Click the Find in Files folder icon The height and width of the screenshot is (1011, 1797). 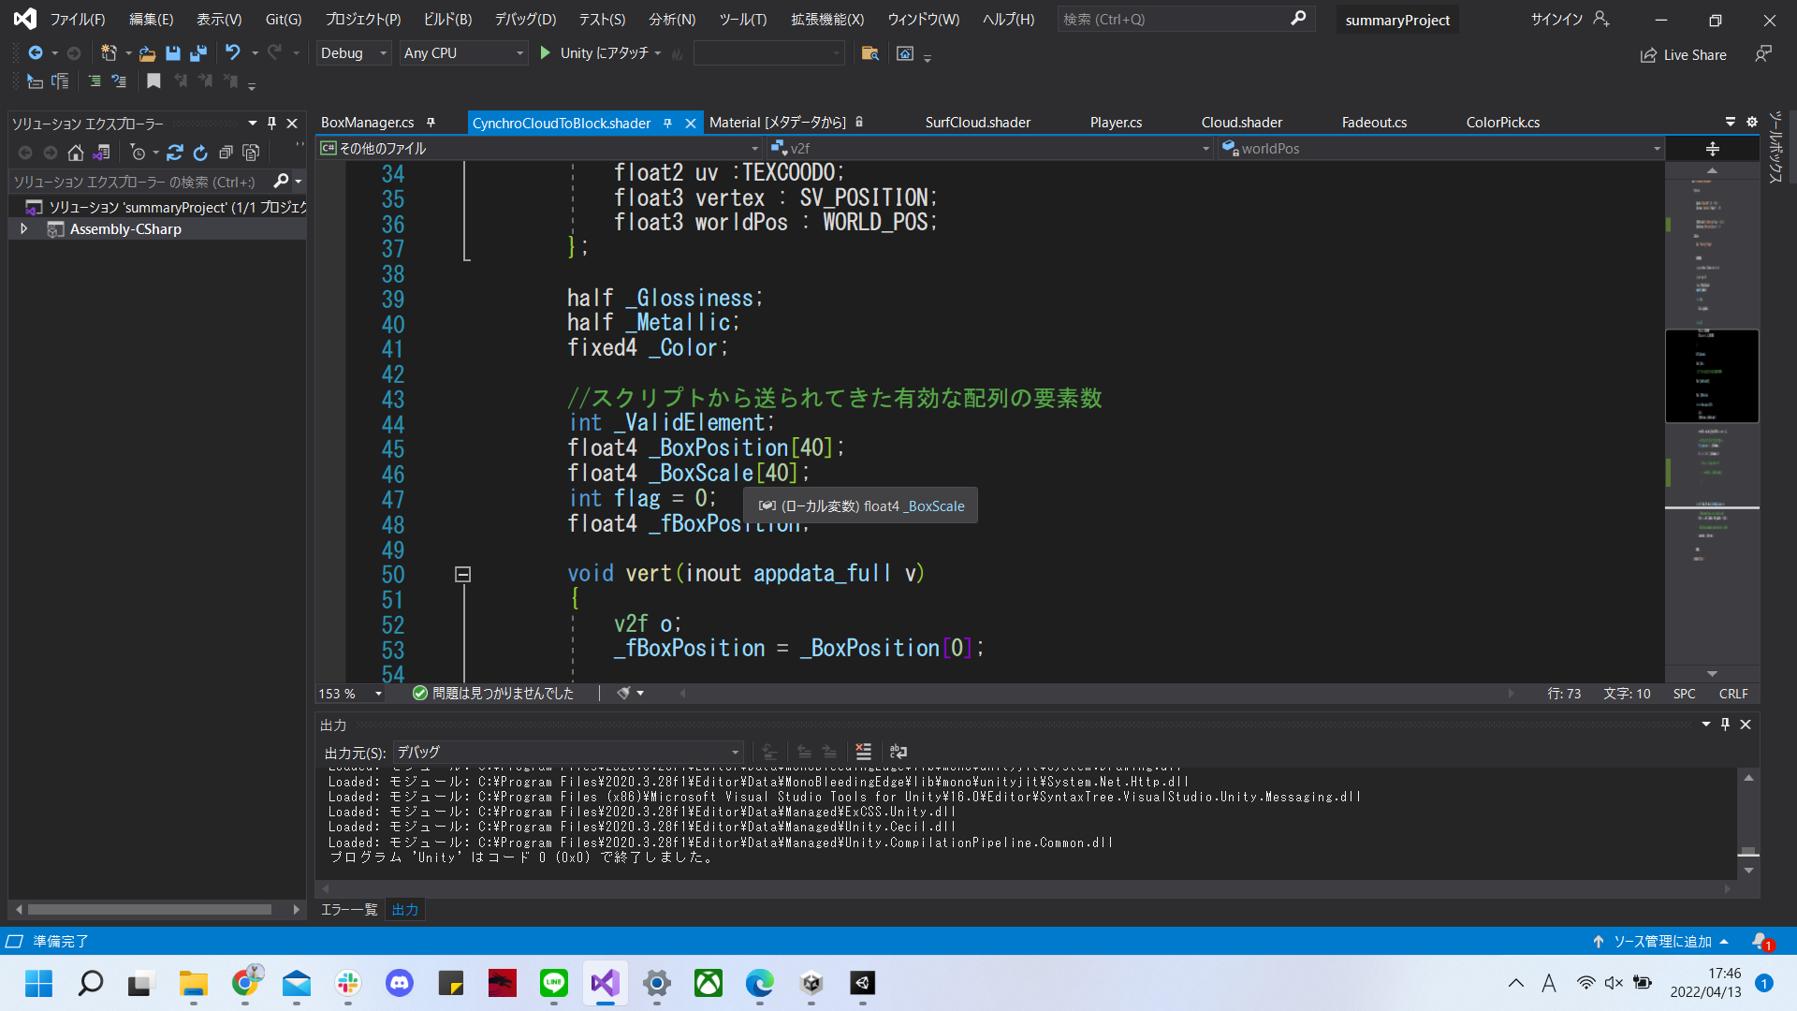[870, 53]
